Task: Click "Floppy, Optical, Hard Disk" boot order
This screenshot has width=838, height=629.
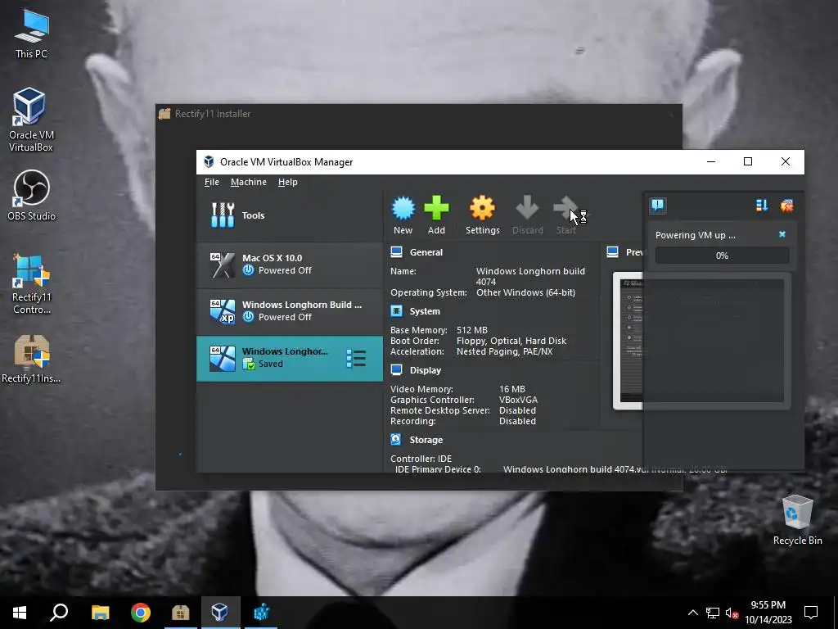Action: tap(511, 341)
